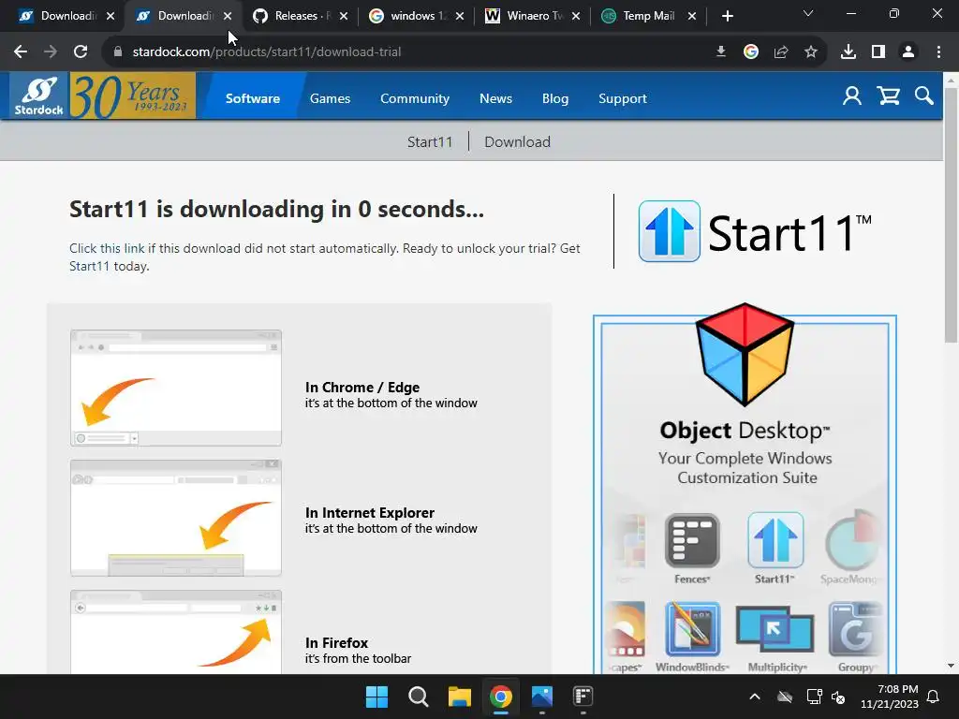Image resolution: width=959 pixels, height=719 pixels.
Task: Open Stardock account sign-in icon
Action: pos(852,96)
